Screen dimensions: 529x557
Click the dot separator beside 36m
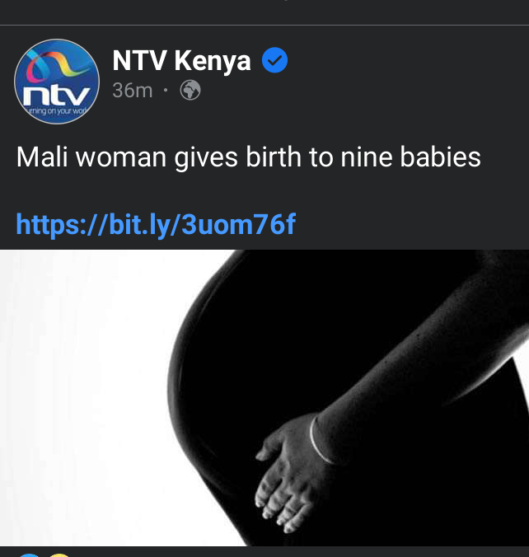(x=166, y=91)
